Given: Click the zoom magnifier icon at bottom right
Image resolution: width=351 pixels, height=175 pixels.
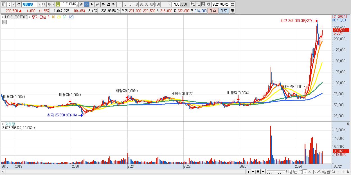Looking at the screenshot, I should click(334, 172).
